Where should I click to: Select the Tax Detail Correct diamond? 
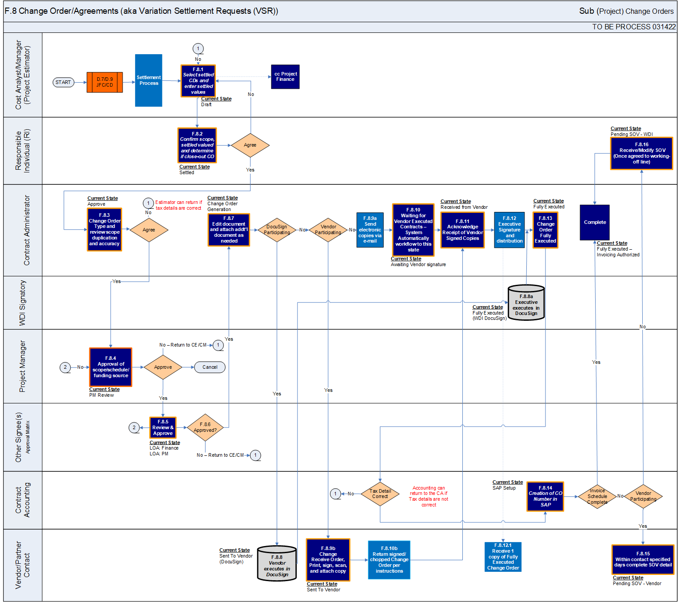[x=380, y=494]
